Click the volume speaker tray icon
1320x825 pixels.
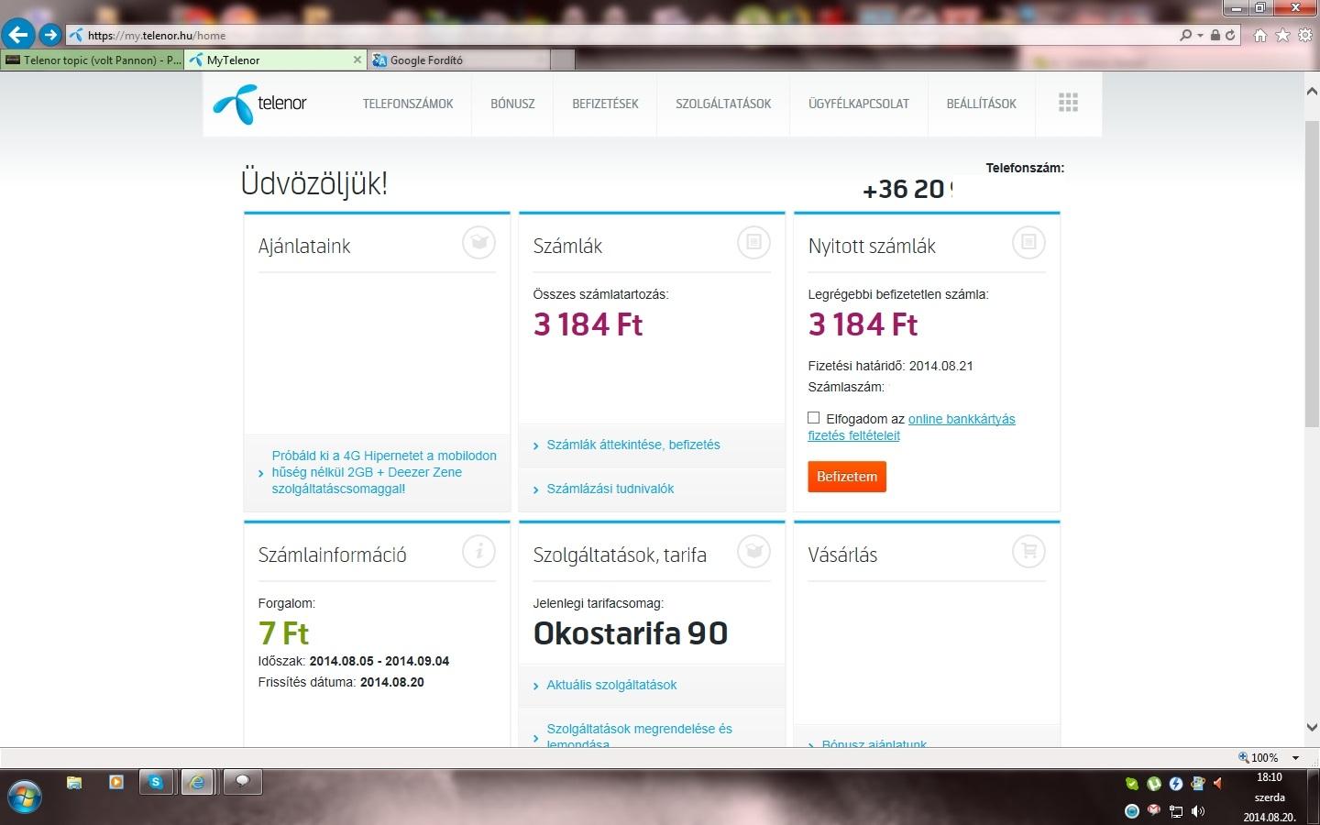pyautogui.click(x=1198, y=811)
